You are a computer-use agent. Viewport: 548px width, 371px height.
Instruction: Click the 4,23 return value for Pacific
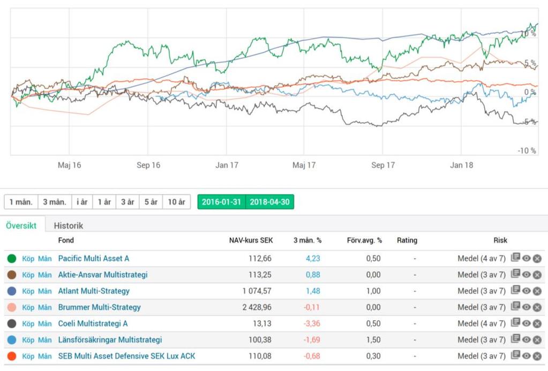[313, 259]
